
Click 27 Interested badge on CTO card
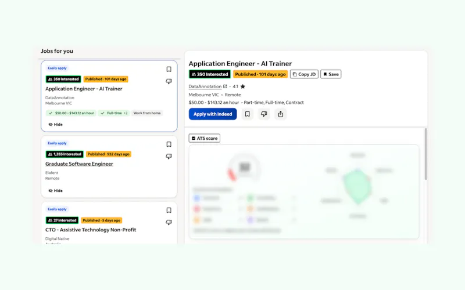pos(62,220)
